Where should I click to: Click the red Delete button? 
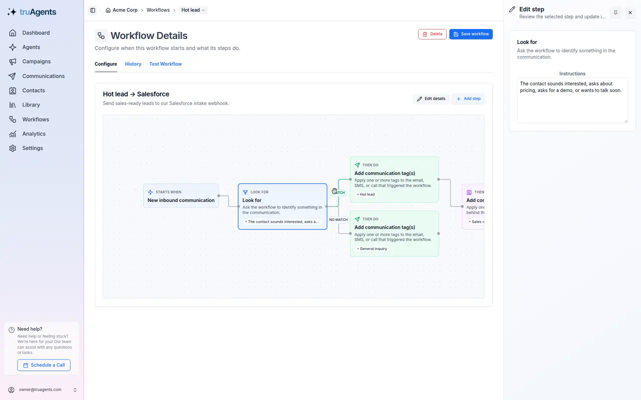pos(432,34)
